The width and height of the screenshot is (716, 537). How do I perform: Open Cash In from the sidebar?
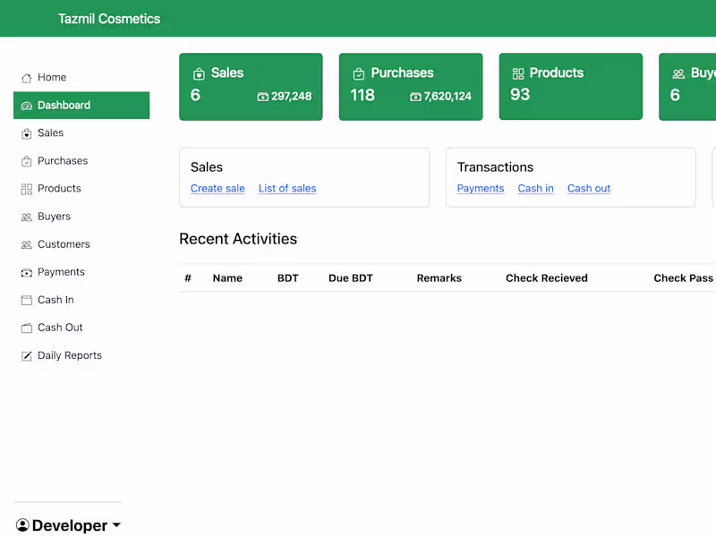click(81, 300)
